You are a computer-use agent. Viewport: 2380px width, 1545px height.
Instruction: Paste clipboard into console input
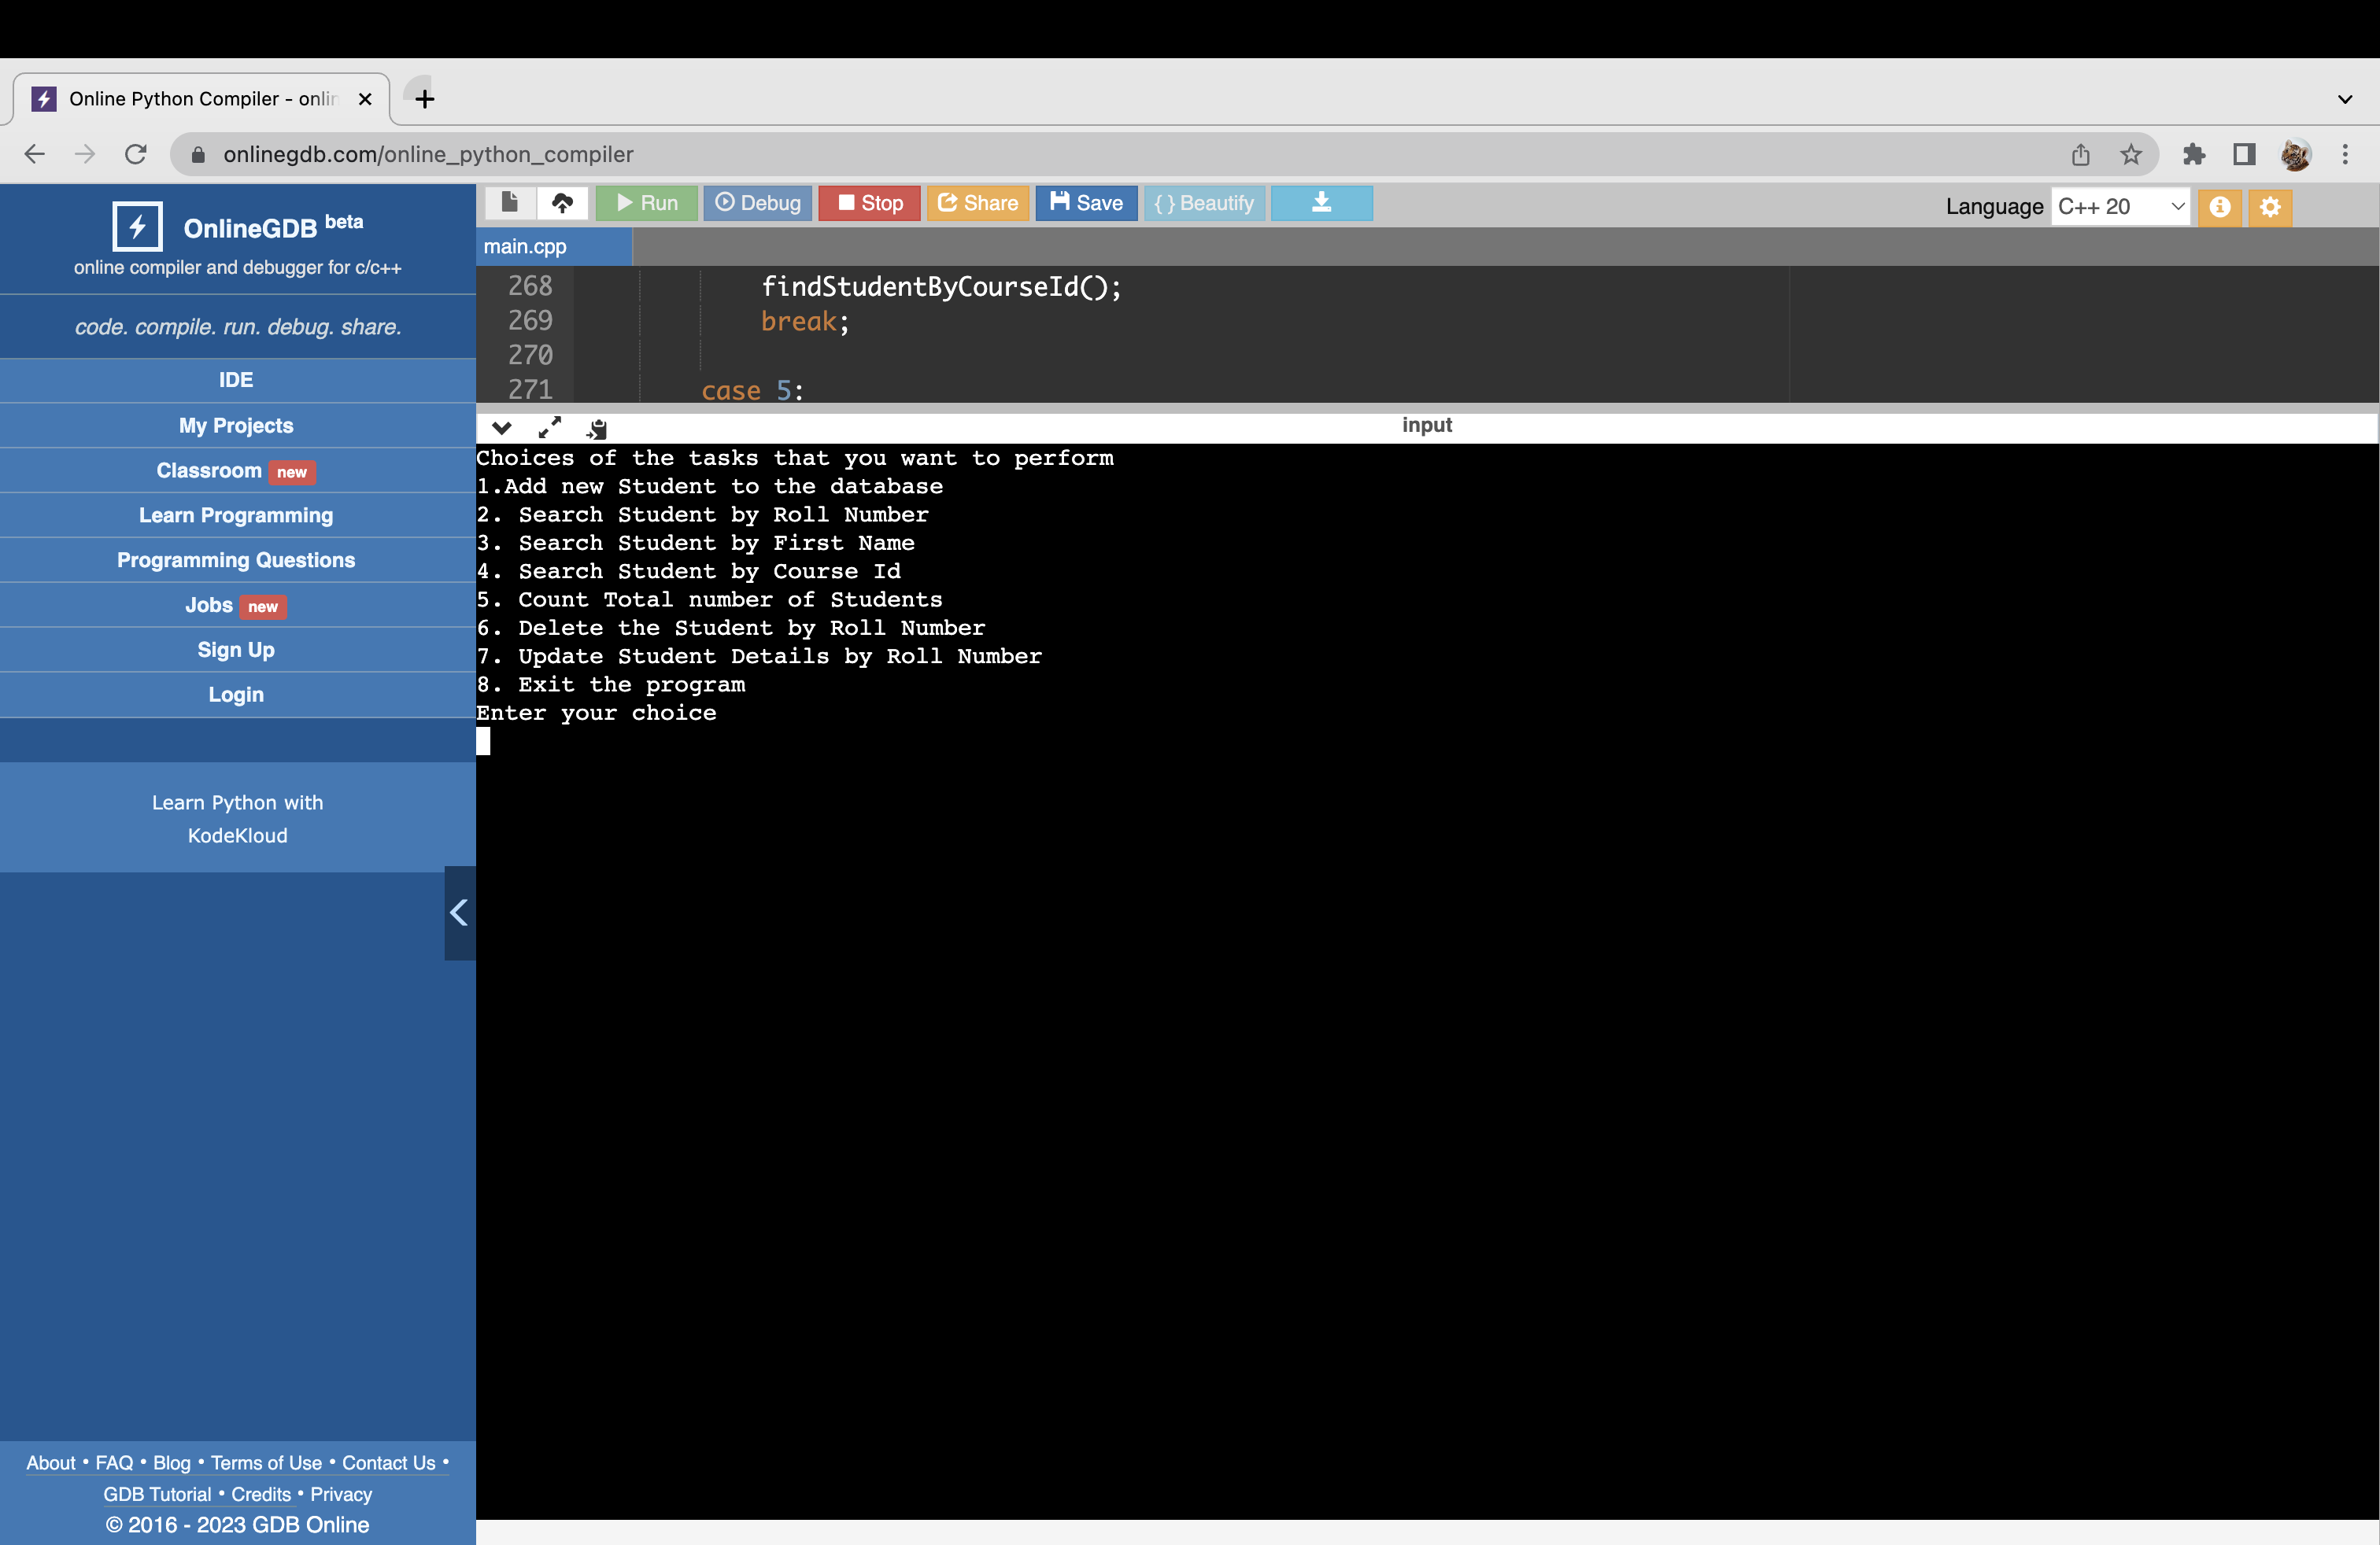[x=597, y=428]
